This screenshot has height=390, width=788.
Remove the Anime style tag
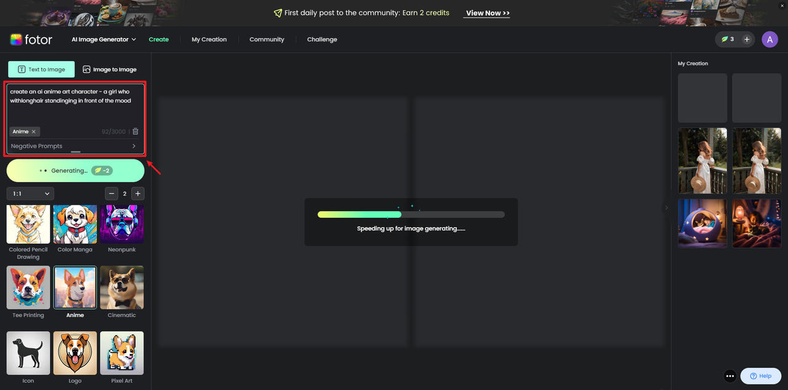(x=34, y=132)
